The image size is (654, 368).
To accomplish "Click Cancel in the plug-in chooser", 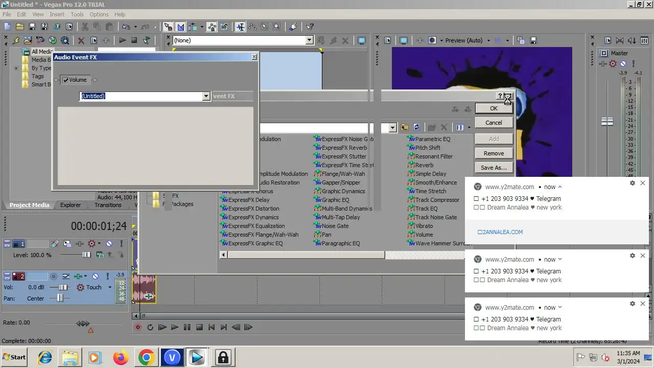I will [x=494, y=123].
